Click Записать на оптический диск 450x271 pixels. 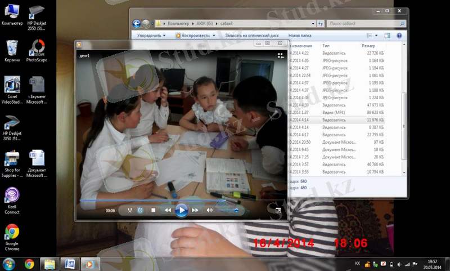[x=251, y=35]
